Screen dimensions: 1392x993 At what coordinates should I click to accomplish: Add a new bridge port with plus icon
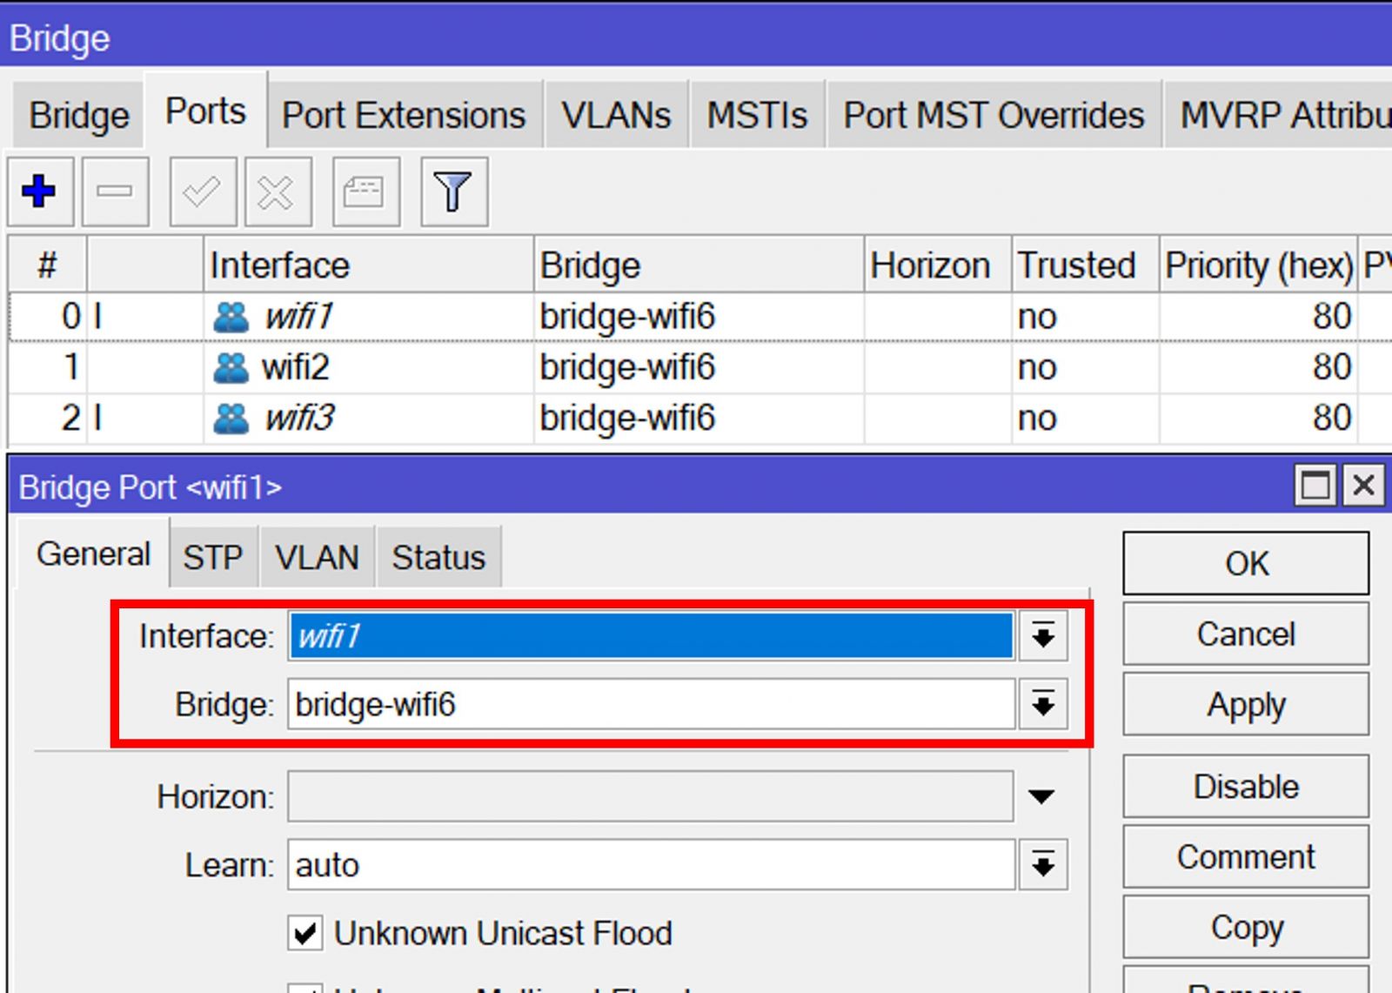(40, 191)
